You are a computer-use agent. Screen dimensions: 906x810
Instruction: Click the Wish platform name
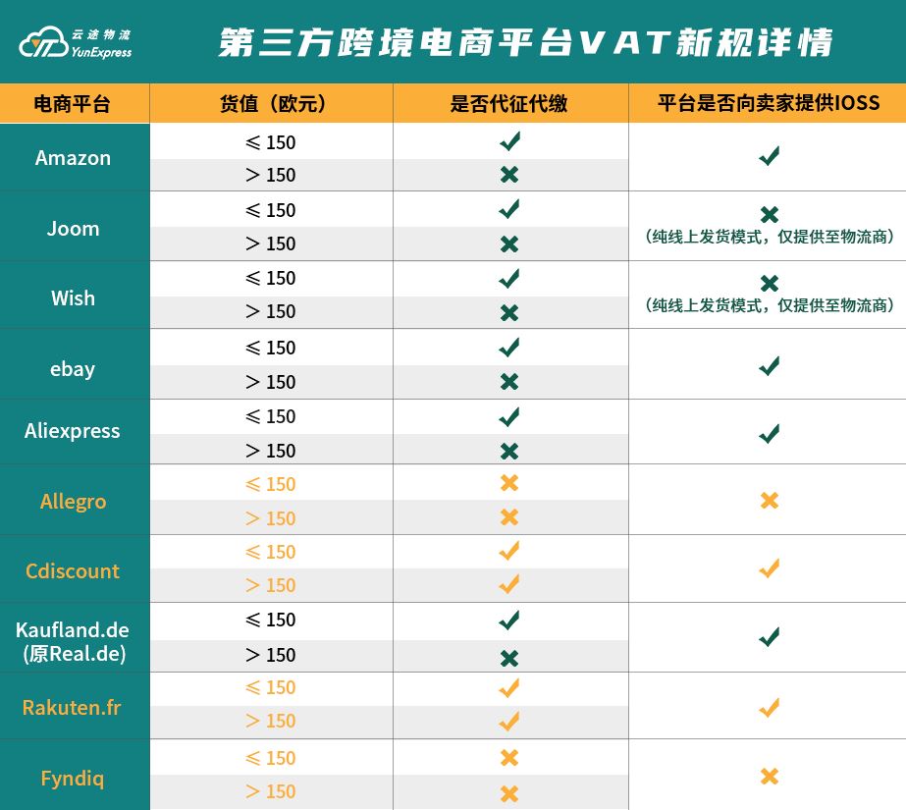point(73,298)
